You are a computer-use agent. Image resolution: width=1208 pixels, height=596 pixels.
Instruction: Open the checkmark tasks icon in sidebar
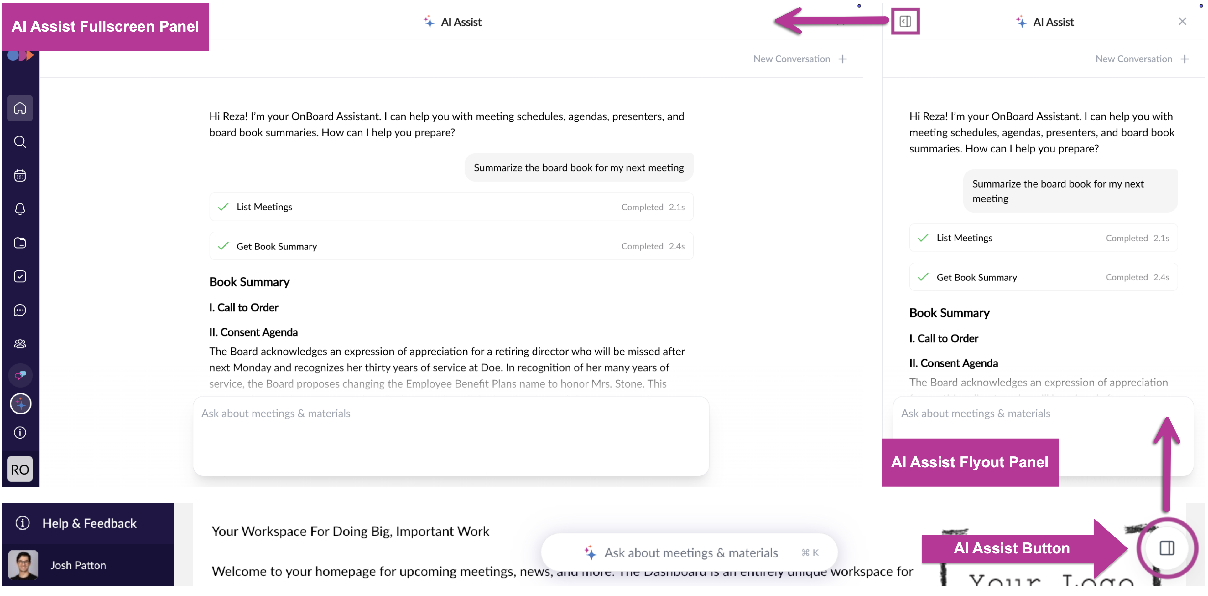(x=20, y=276)
